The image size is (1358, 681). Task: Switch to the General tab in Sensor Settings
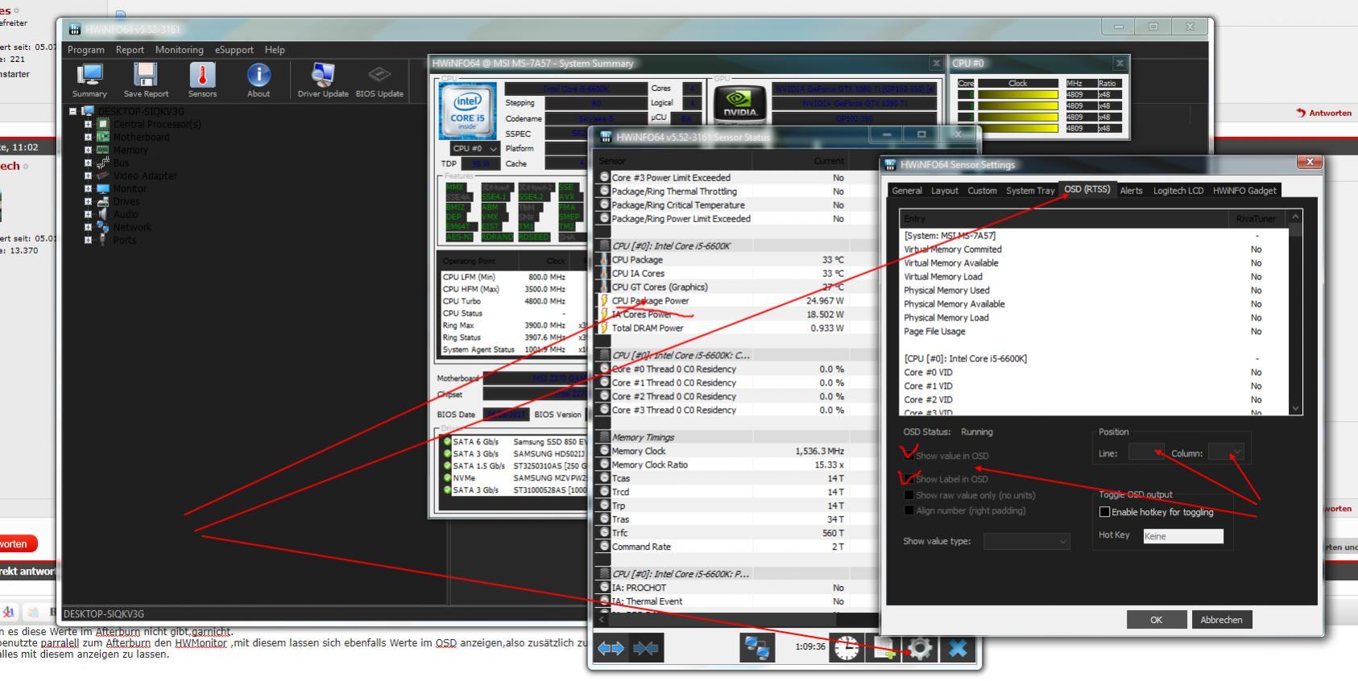906,191
